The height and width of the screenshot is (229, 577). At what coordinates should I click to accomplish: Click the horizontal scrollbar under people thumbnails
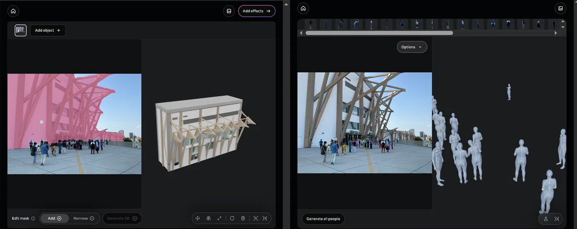click(379, 33)
